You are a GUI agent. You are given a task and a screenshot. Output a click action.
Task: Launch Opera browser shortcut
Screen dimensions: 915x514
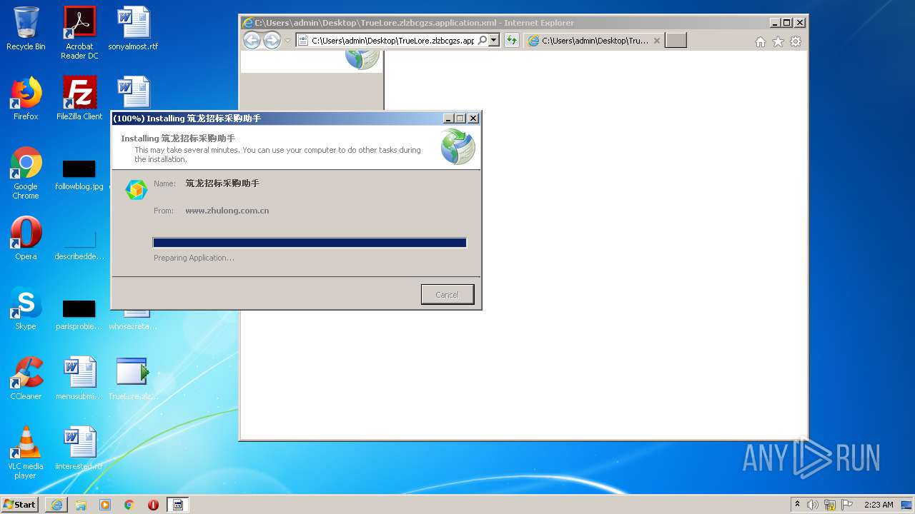pos(26,238)
